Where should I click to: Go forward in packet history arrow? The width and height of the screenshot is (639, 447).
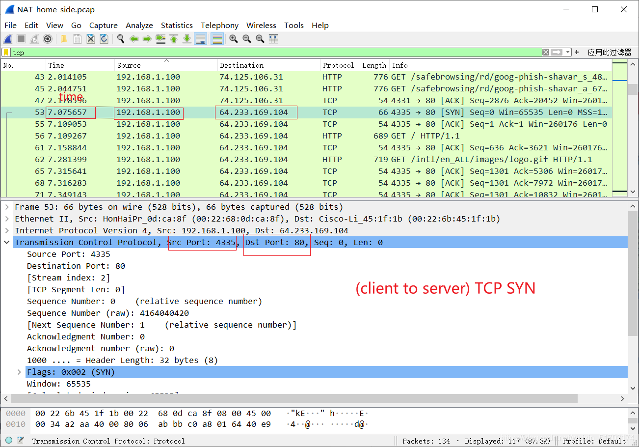tap(147, 39)
